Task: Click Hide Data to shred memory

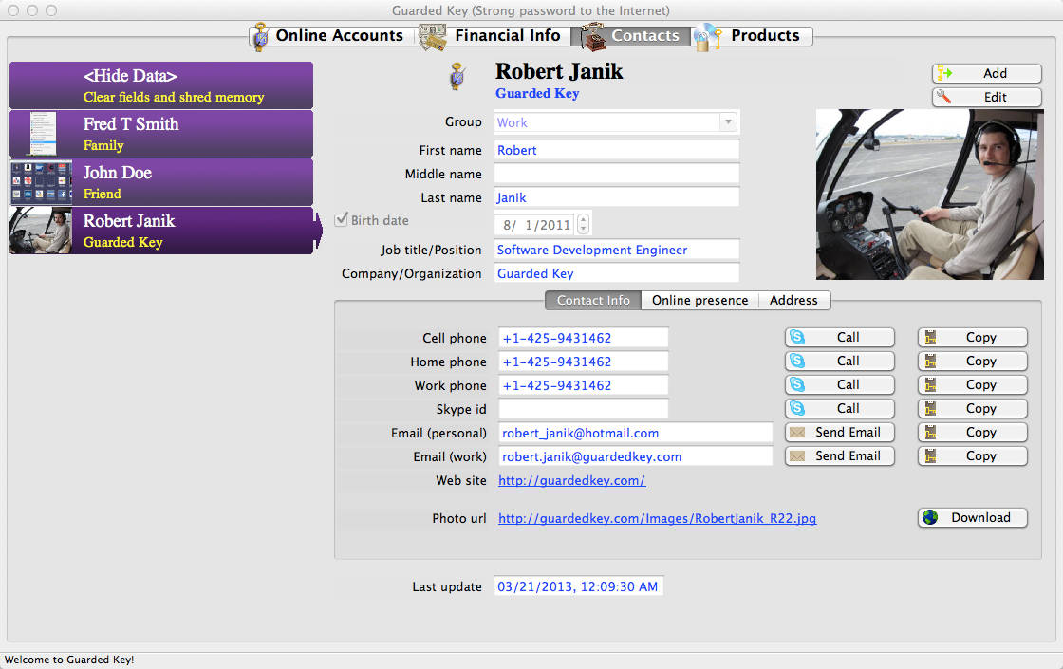Action: pos(161,85)
